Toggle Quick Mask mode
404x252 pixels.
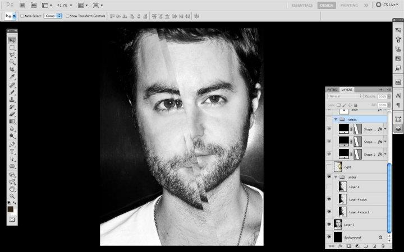12,220
